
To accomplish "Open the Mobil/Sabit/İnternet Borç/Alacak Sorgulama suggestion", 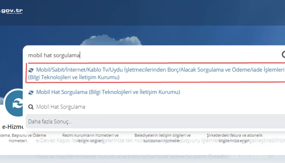I will 155,73.
